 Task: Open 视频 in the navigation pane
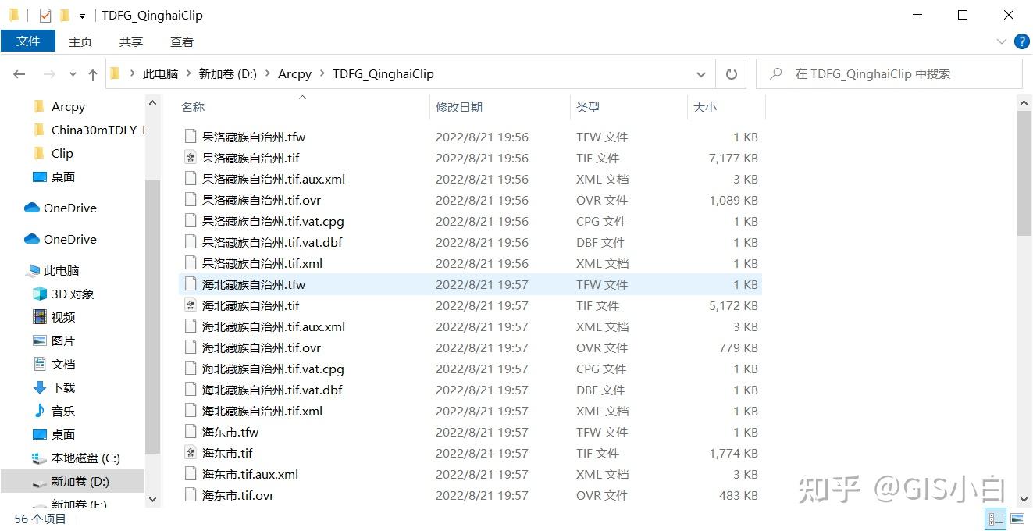coord(63,318)
